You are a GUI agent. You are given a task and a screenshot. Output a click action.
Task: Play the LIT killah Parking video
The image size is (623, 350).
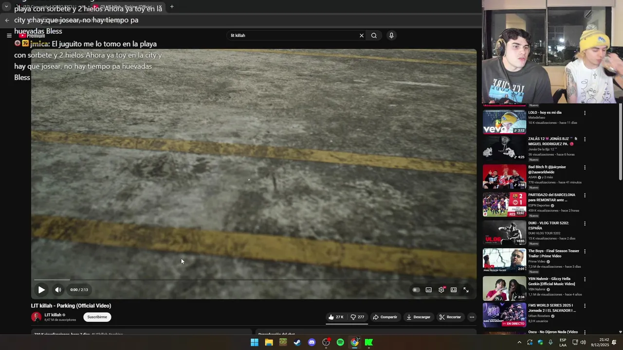pyautogui.click(x=41, y=290)
